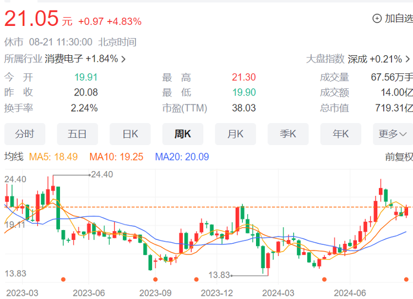
Task: Click the 24.40 high price marker label
Action: point(102,174)
